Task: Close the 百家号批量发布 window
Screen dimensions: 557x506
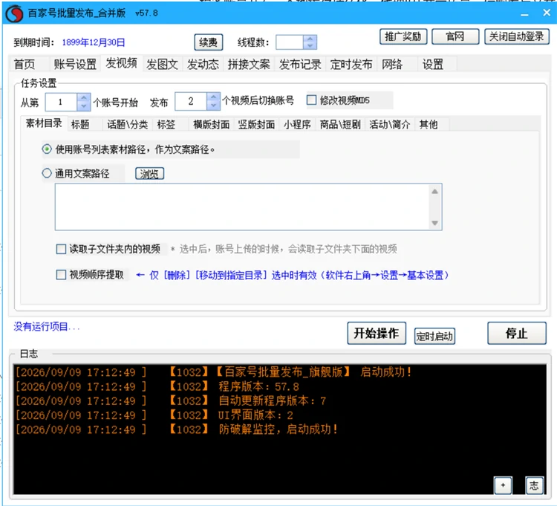Action: click(547, 13)
